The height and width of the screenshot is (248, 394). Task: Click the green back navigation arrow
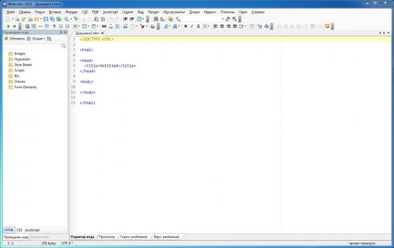pyautogui.click(x=8, y=26)
